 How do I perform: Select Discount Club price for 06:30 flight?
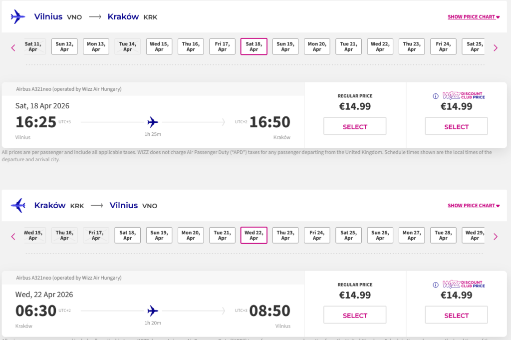(456, 316)
